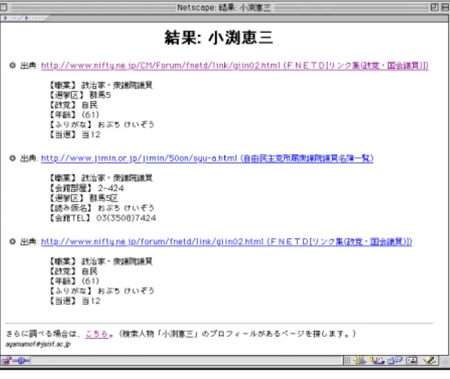Open nifty.ne.jp/forum/fnetd giin02.html source link
Screen dimensions: 450x379
click(227, 241)
